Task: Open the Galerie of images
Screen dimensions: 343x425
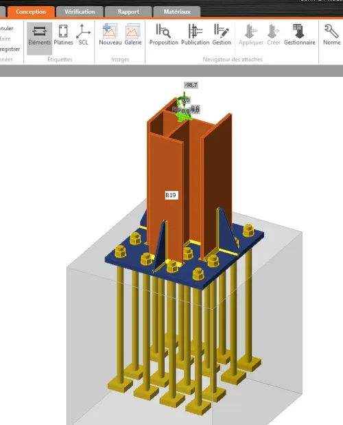Action: coord(133,35)
